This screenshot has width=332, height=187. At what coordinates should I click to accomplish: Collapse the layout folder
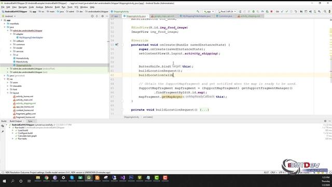[8, 93]
